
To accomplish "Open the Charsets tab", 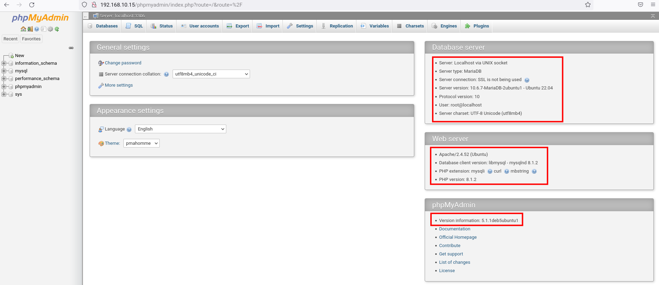I will click(x=410, y=26).
